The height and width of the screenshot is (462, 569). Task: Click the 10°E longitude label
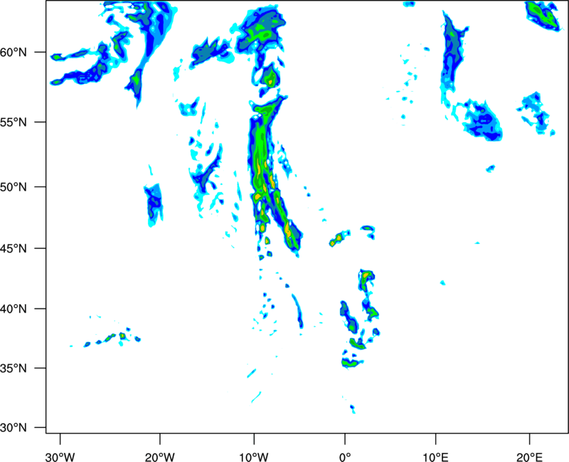pyautogui.click(x=435, y=457)
